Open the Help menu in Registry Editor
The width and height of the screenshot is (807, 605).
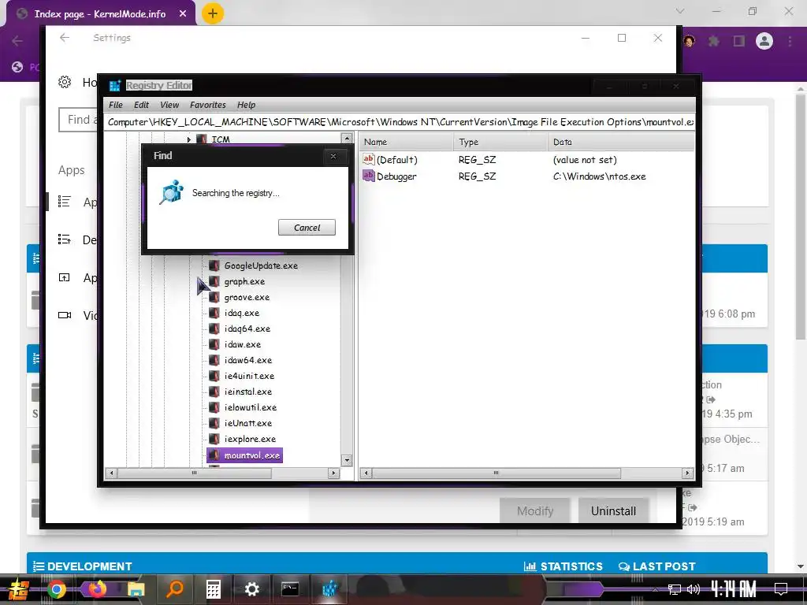tap(246, 105)
